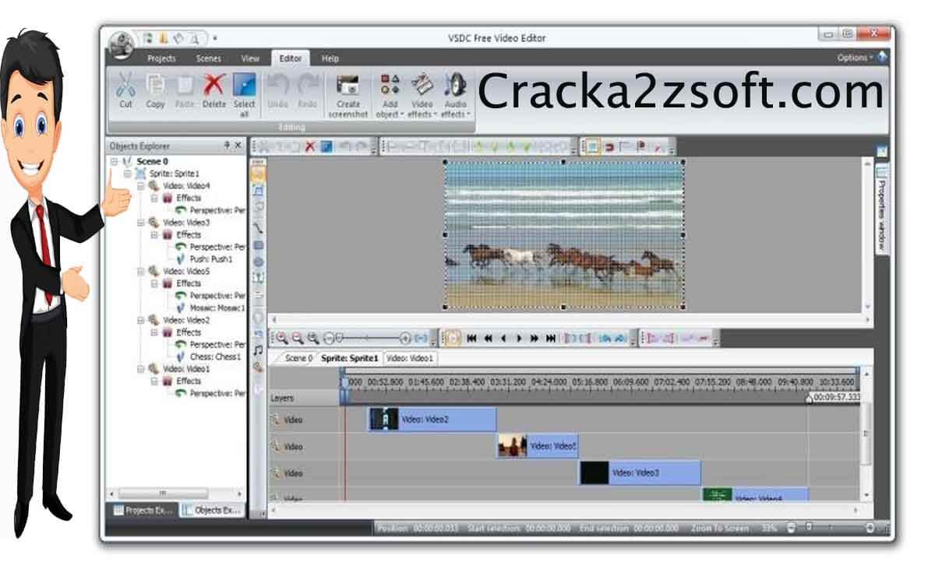Click the minus button at the timeline zoom slider start
Screen dimensions: 935x576
(329, 338)
